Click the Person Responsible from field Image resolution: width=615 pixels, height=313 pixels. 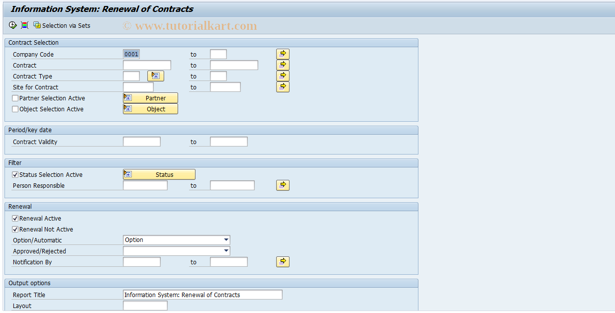coord(145,185)
